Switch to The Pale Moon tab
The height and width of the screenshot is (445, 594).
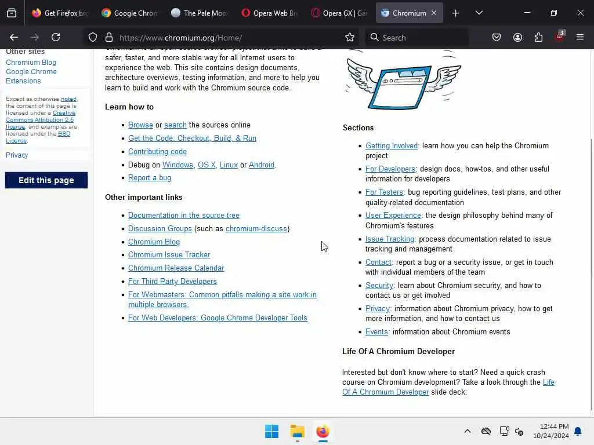tap(199, 13)
